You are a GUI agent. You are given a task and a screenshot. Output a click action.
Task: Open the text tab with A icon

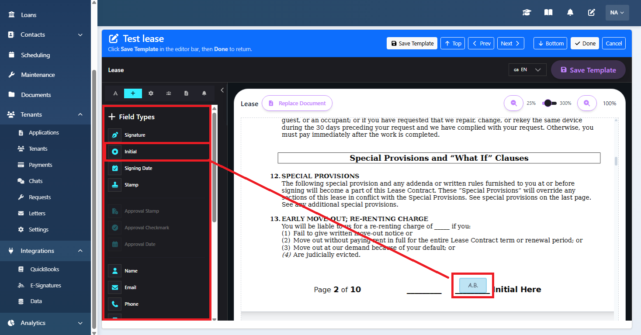tap(115, 93)
